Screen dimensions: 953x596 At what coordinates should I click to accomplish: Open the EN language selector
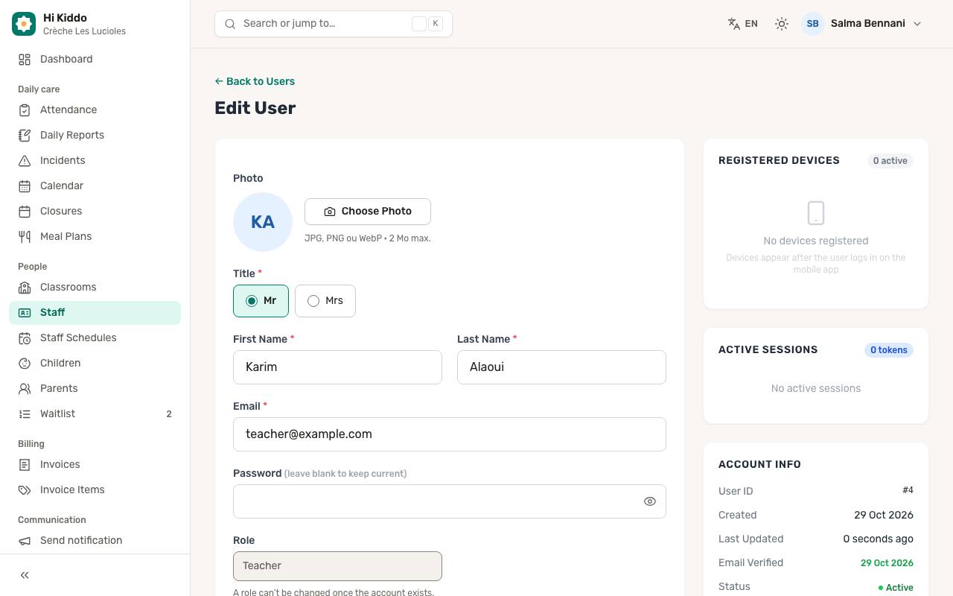[x=743, y=24]
